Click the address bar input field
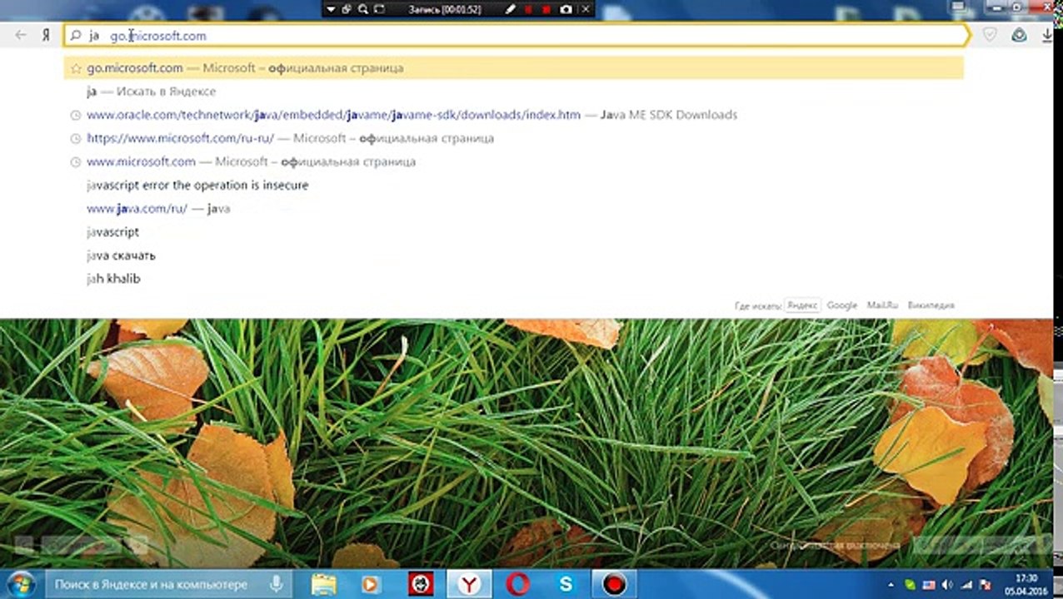This screenshot has height=599, width=1063. [517, 36]
